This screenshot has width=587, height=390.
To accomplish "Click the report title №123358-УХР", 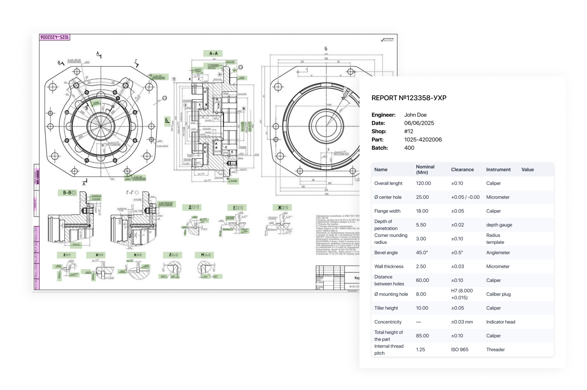I will 409,98.
